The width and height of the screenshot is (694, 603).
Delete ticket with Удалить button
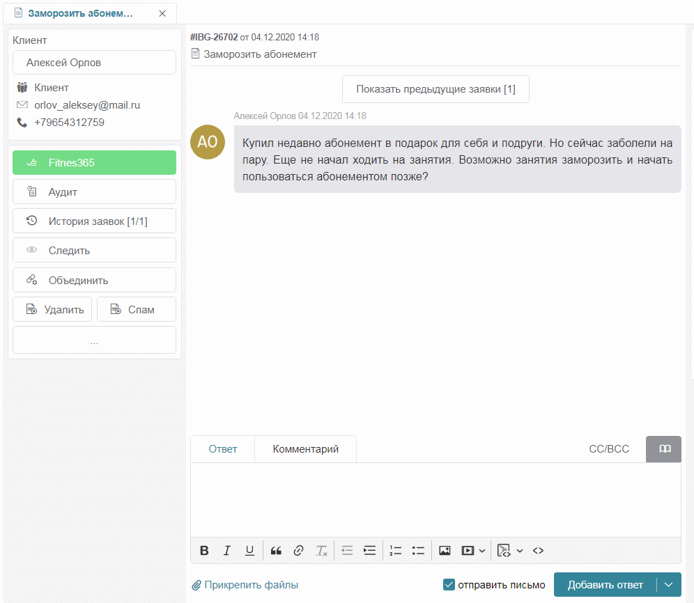[x=52, y=309]
